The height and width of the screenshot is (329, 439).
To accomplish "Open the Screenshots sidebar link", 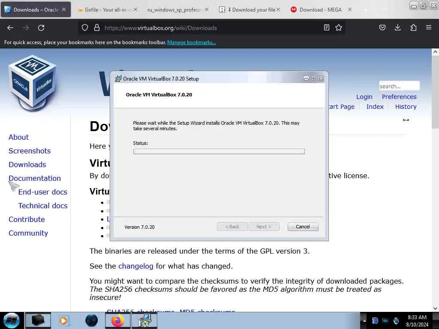I will 30,151.
